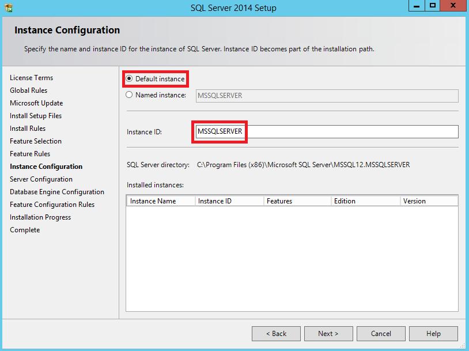The height and width of the screenshot is (351, 469).
Task: Click the Named instance name field
Action: 327,96
